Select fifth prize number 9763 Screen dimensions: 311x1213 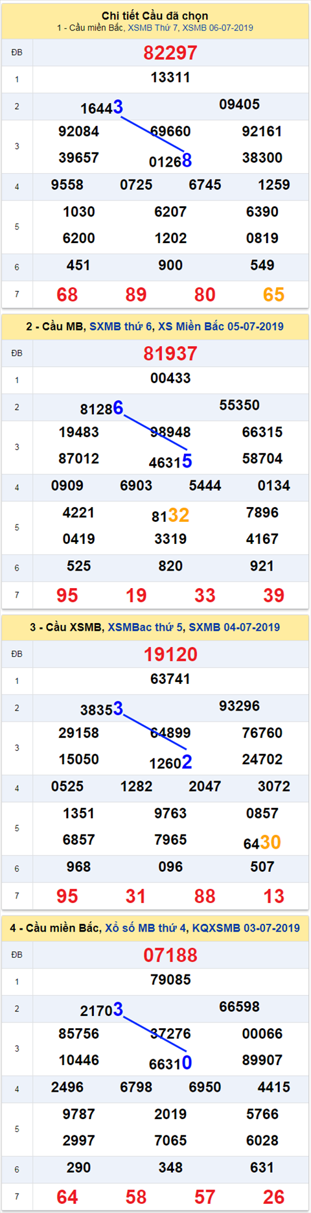tap(170, 814)
